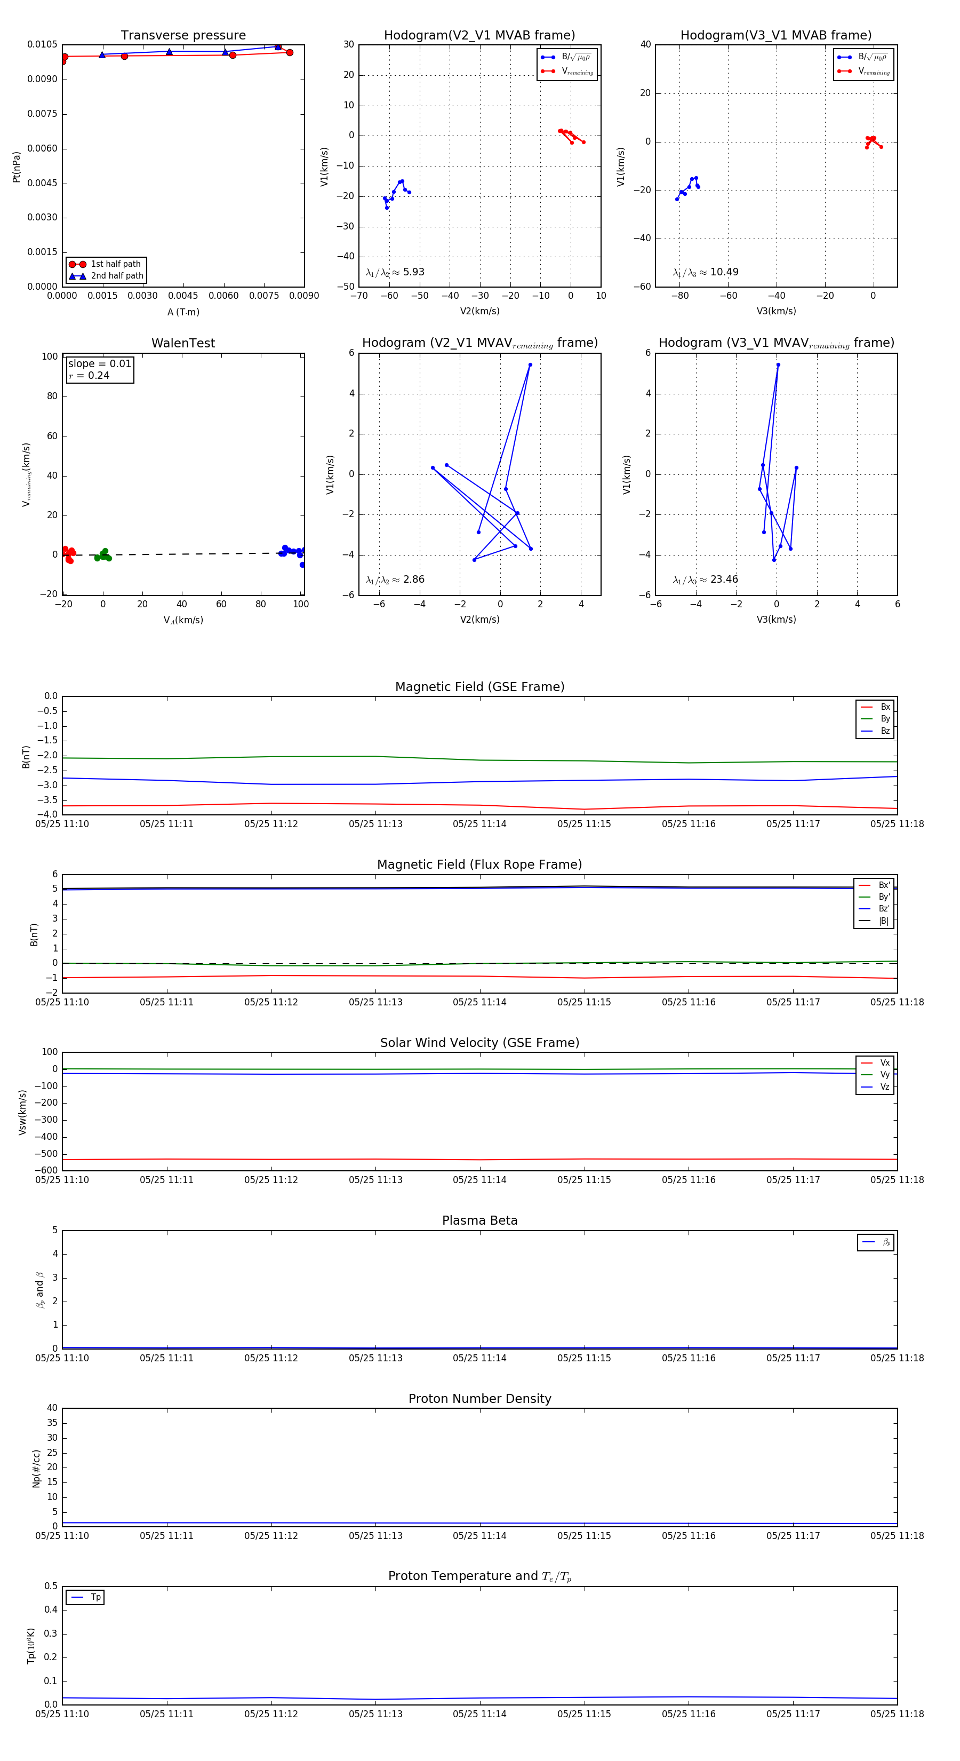Select the Bz legend entry in GSE magnetic field
Image resolution: width=960 pixels, height=1761 pixels.
click(x=875, y=731)
